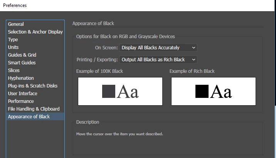Go to Units preferences
276x158 pixels.
pos(13,47)
